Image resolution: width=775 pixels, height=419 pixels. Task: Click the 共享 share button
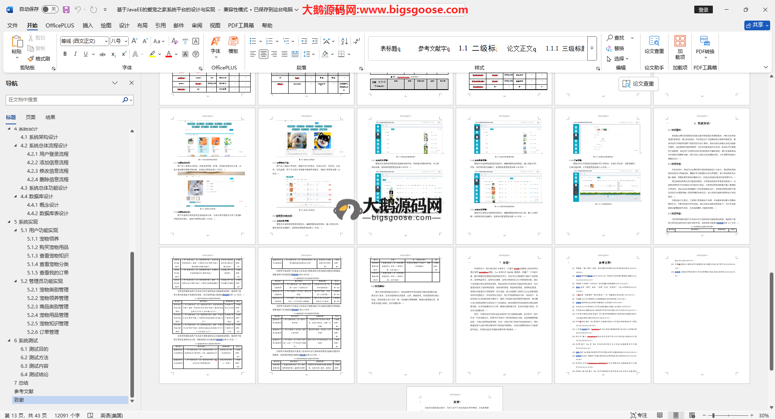pyautogui.click(x=757, y=25)
